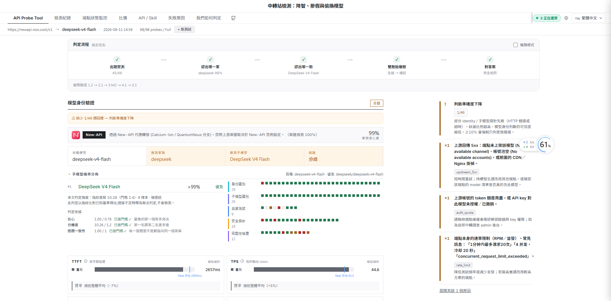The width and height of the screenshot is (611, 301).
Task: Open the 檢測紀錄 tab
Action: (63, 18)
